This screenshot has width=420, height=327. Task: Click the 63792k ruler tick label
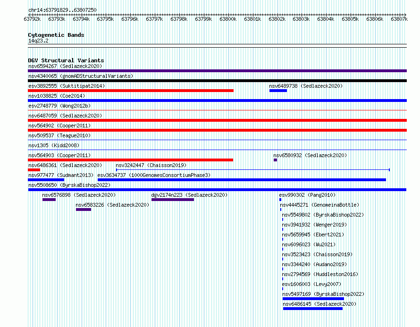pyautogui.click(x=32, y=19)
